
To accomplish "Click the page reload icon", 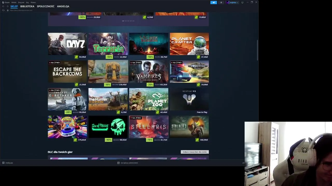I will pos(3,10).
